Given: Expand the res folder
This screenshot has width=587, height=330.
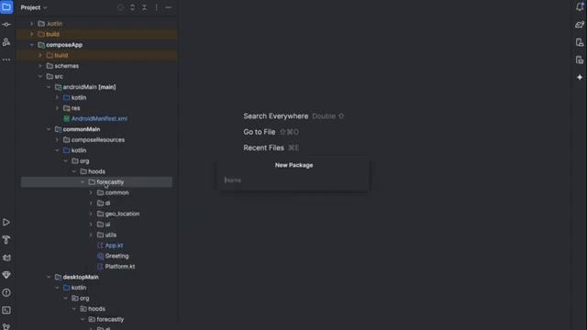Looking at the screenshot, I should coord(57,108).
